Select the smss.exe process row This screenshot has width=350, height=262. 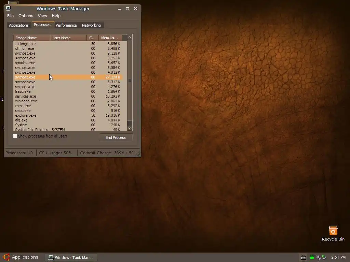point(68,111)
